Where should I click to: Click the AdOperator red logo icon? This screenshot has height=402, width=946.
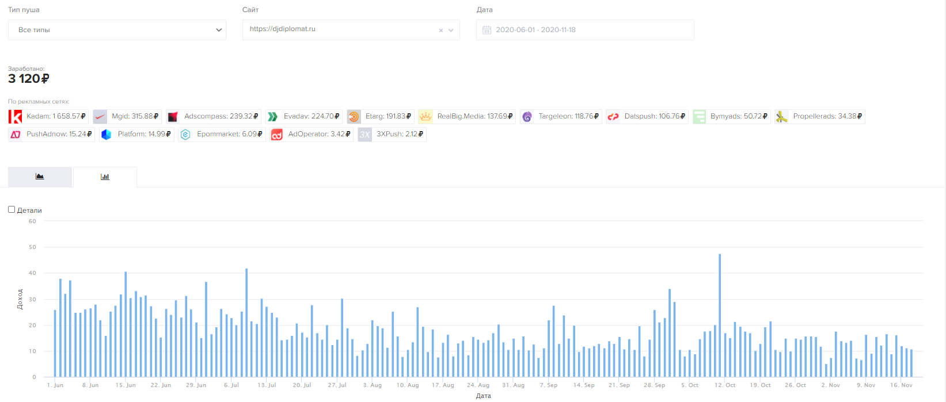(x=277, y=135)
